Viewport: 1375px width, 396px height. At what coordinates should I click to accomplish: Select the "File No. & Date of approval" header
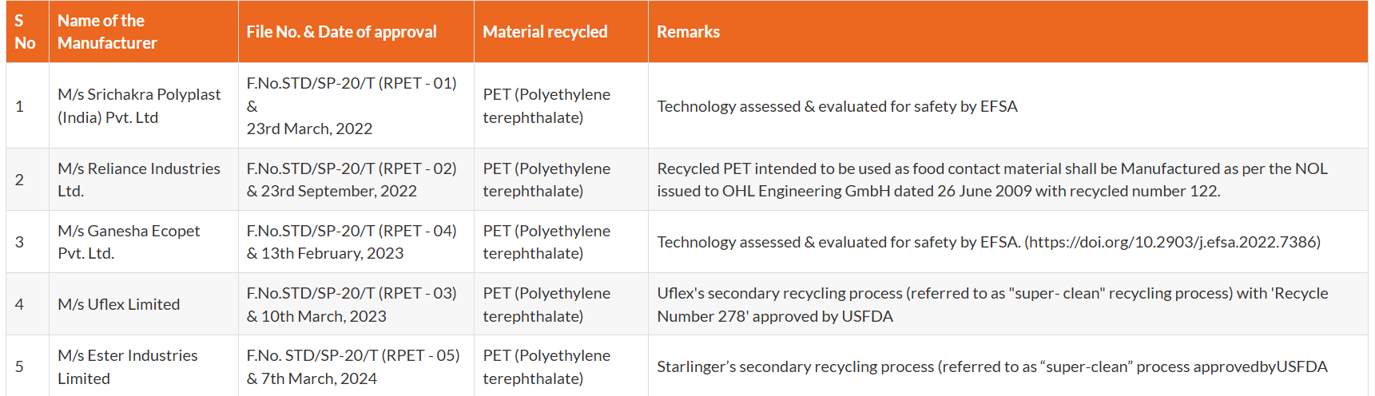click(341, 32)
